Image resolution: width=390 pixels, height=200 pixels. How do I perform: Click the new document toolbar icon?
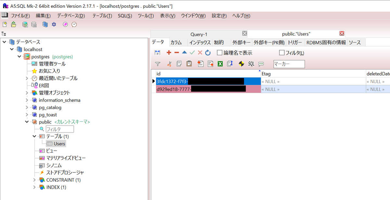point(5,24)
